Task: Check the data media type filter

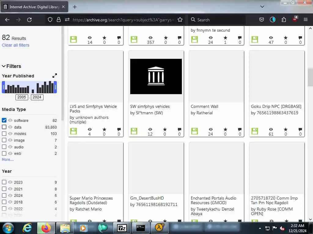Action: (4, 127)
